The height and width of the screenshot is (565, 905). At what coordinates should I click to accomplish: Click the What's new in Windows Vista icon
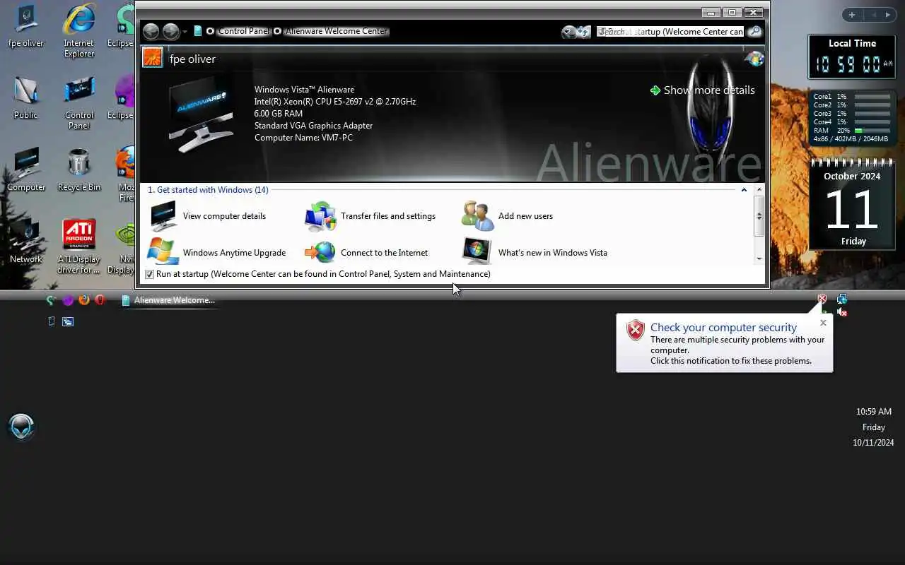pos(477,251)
